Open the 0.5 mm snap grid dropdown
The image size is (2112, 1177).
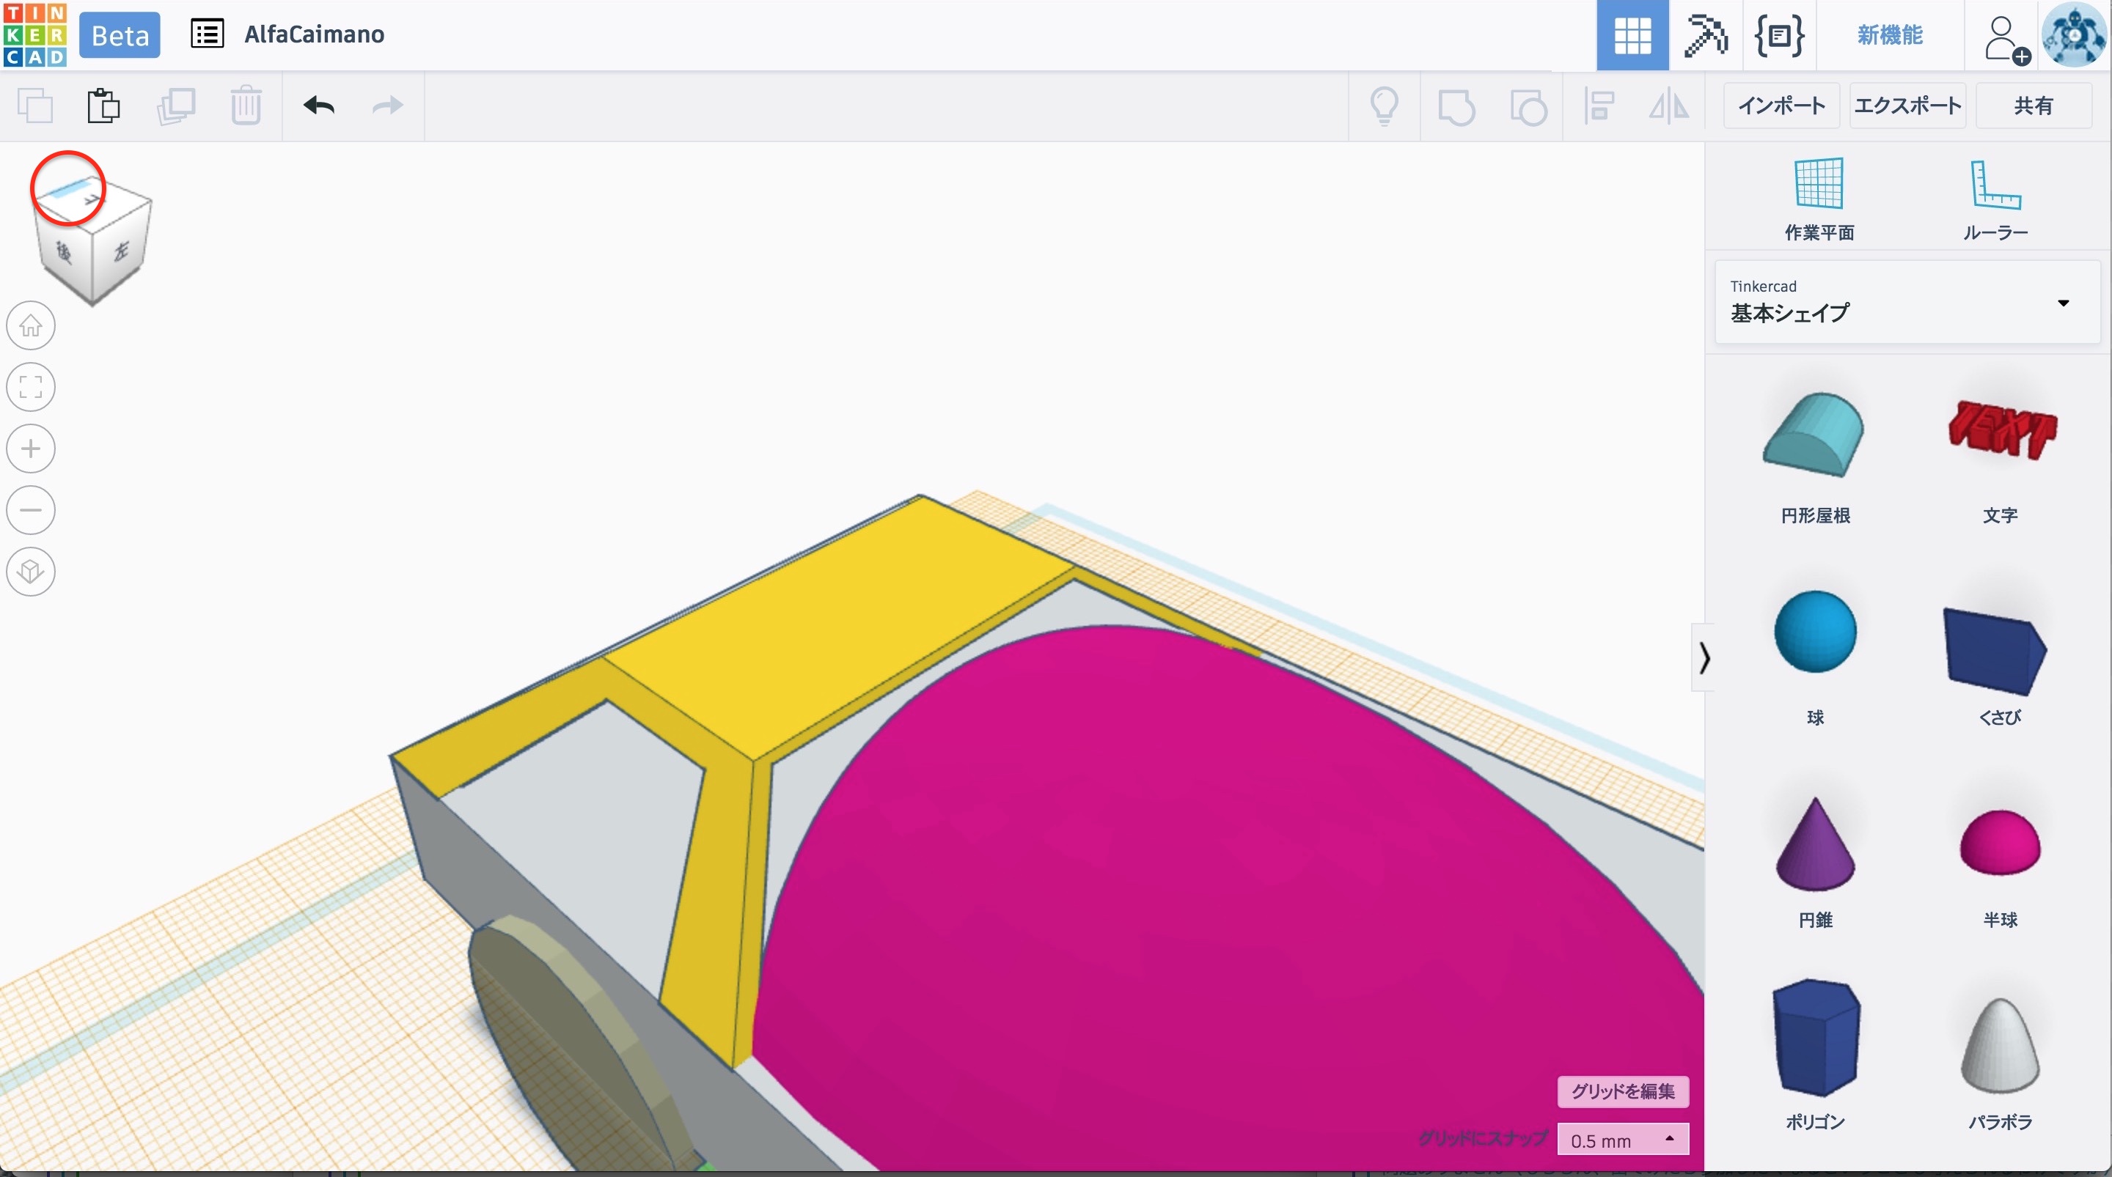[x=1621, y=1140]
